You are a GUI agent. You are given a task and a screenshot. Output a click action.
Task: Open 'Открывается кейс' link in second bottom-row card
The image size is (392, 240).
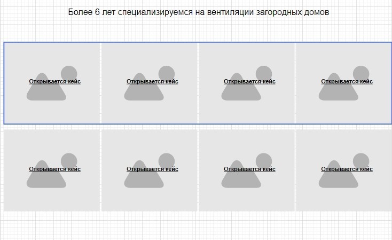pos(152,169)
